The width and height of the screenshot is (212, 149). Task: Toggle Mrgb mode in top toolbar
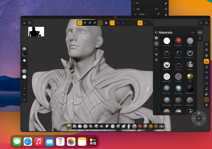pyautogui.click(x=118, y=23)
